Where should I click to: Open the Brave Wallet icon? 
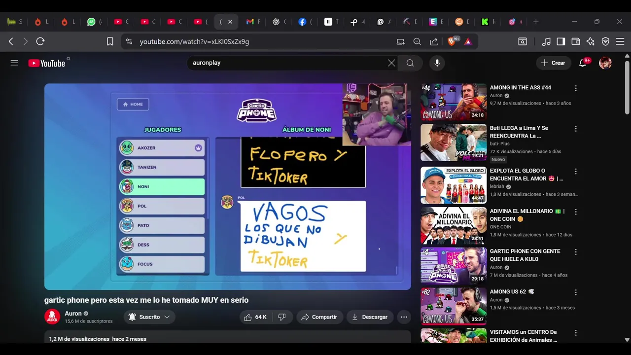(x=575, y=42)
